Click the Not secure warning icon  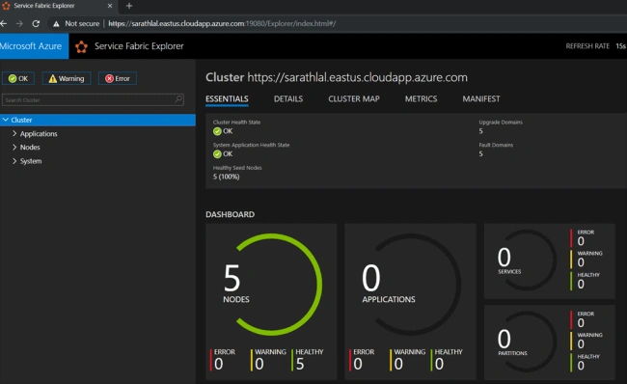tap(56, 24)
